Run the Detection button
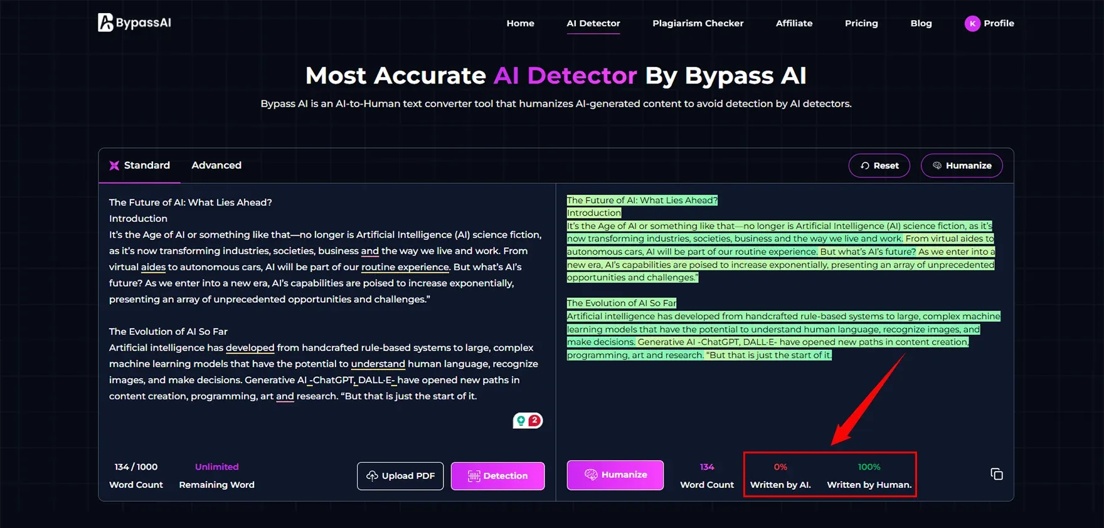Viewport: 1104px width, 528px height. [497, 476]
